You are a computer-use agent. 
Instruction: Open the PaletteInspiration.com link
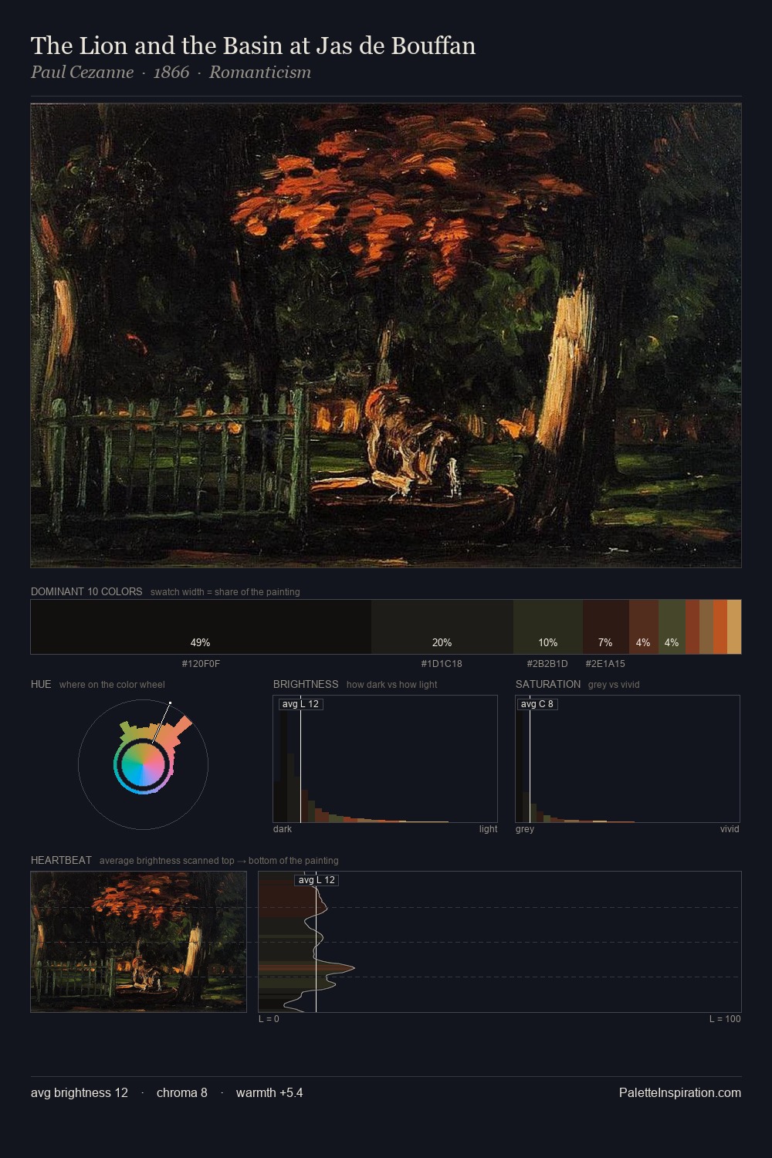pos(680,1092)
